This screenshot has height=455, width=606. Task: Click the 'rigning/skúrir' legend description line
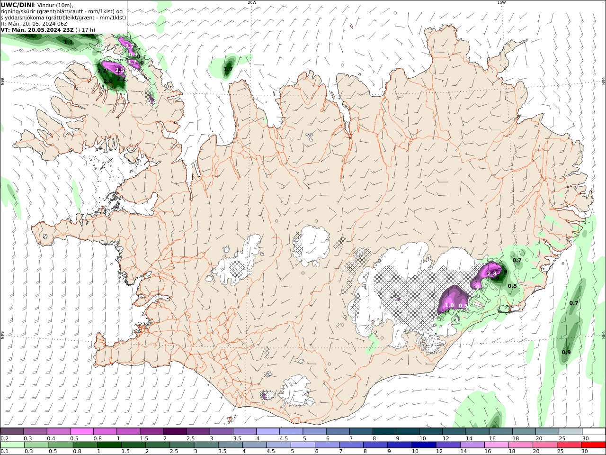click(x=62, y=11)
